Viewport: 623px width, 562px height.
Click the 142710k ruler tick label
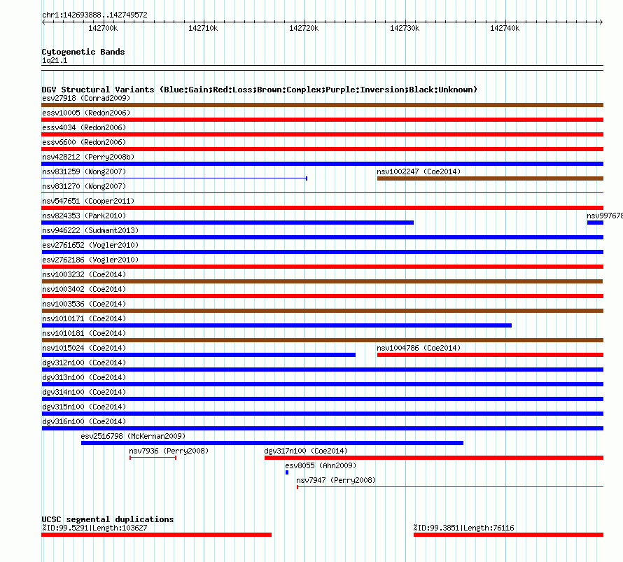pyautogui.click(x=203, y=28)
